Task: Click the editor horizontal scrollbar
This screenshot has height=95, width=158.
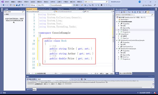Action: point(75,73)
